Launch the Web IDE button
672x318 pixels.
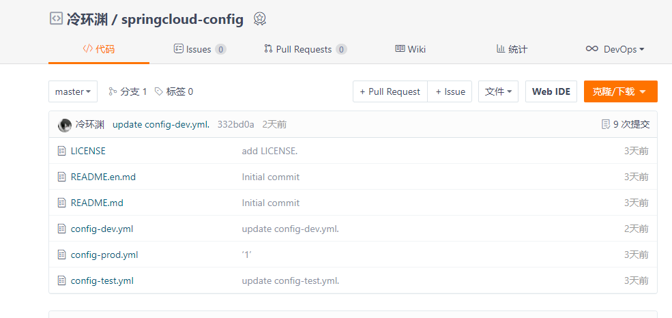click(x=551, y=91)
